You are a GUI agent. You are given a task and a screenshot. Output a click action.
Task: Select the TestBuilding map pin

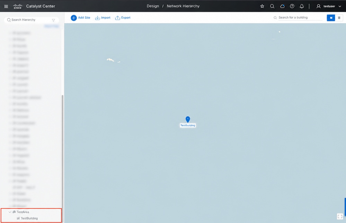pos(188,119)
